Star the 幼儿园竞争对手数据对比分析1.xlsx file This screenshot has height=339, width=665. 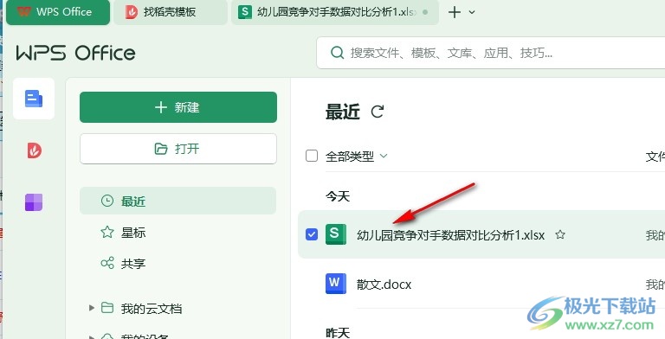point(560,234)
